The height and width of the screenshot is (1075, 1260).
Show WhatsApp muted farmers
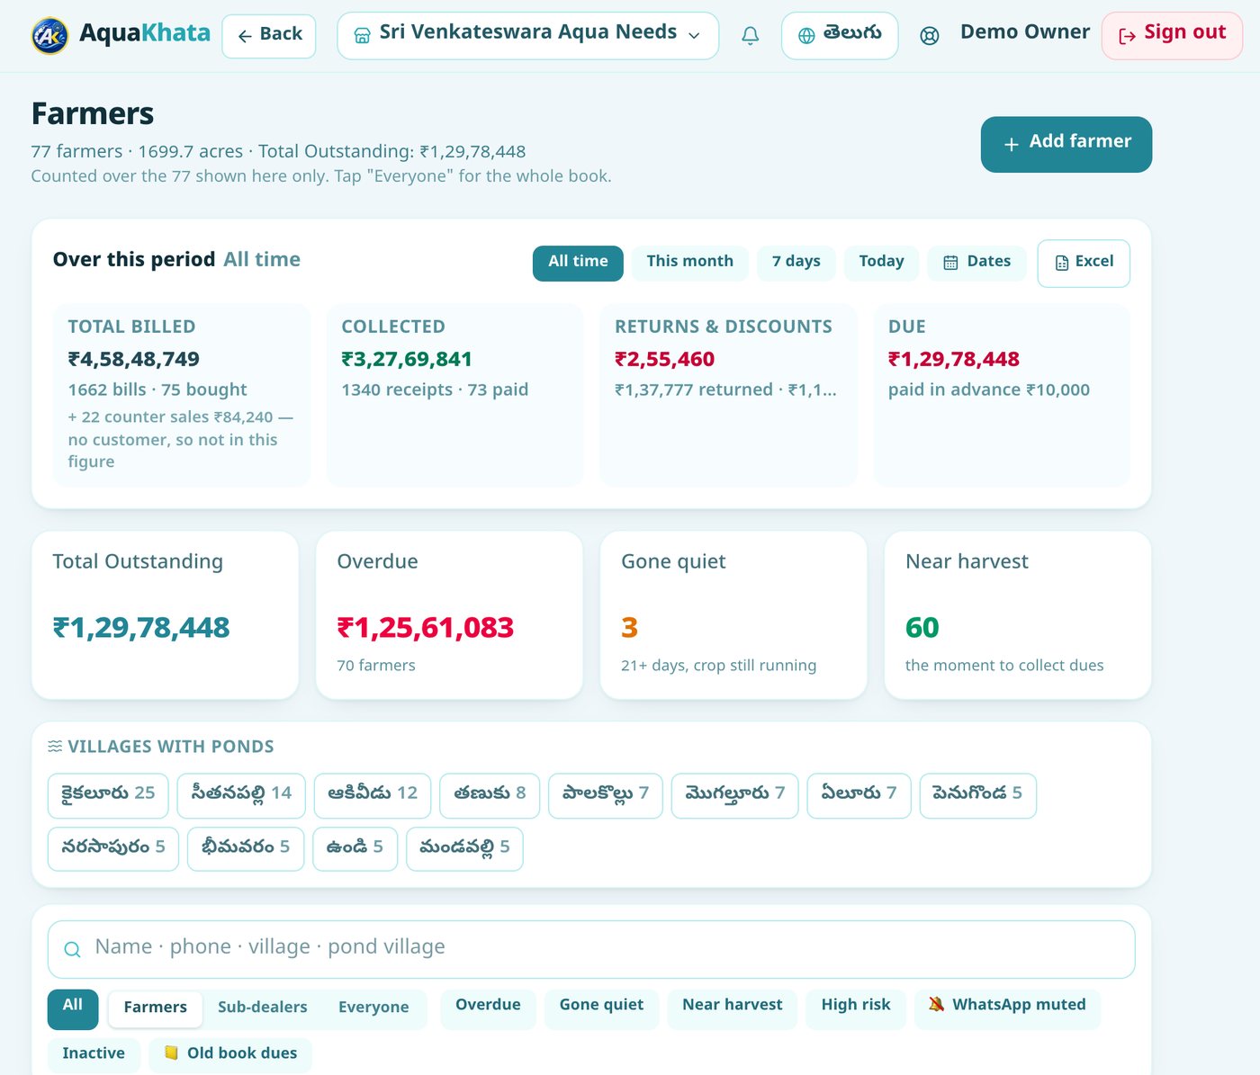pos(1007,1008)
